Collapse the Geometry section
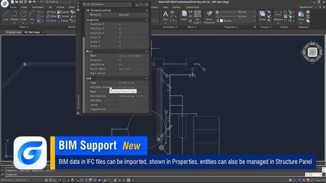 pos(147,20)
